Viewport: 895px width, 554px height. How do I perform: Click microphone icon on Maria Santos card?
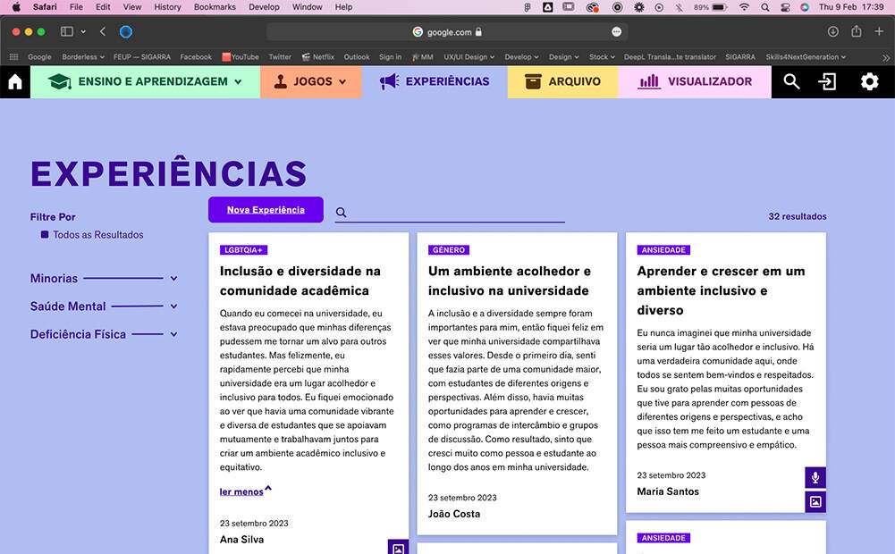[815, 478]
